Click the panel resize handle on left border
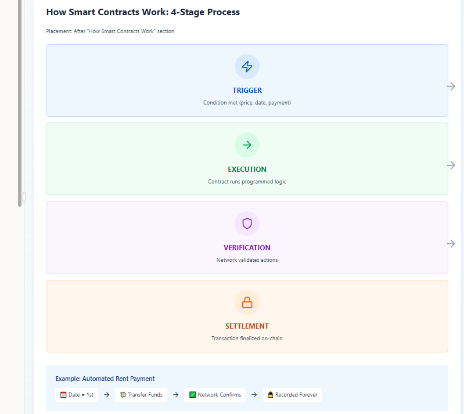Image resolution: width=464 pixels, height=414 pixels. (24, 197)
